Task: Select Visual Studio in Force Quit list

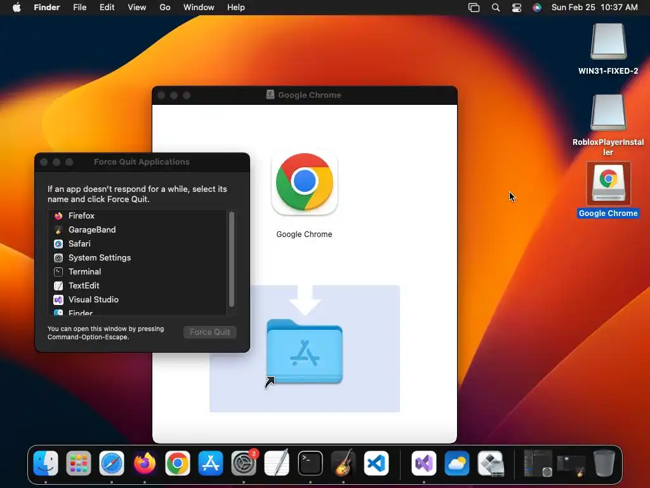Action: [x=138, y=300]
